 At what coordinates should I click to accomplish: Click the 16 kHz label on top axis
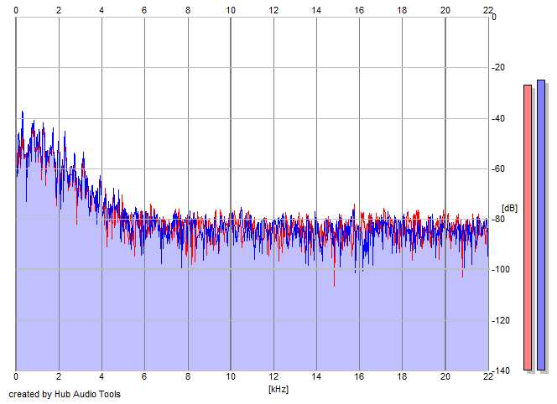pyautogui.click(x=359, y=10)
